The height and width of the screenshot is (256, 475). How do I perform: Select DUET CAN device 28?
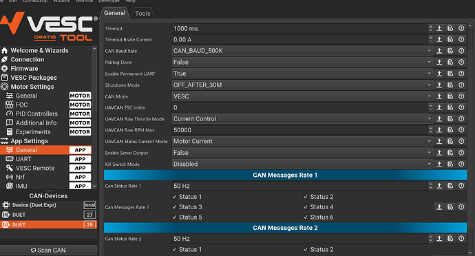click(x=48, y=224)
